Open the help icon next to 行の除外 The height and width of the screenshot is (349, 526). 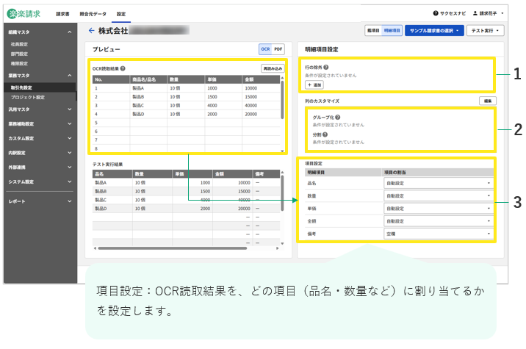pyautogui.click(x=326, y=67)
